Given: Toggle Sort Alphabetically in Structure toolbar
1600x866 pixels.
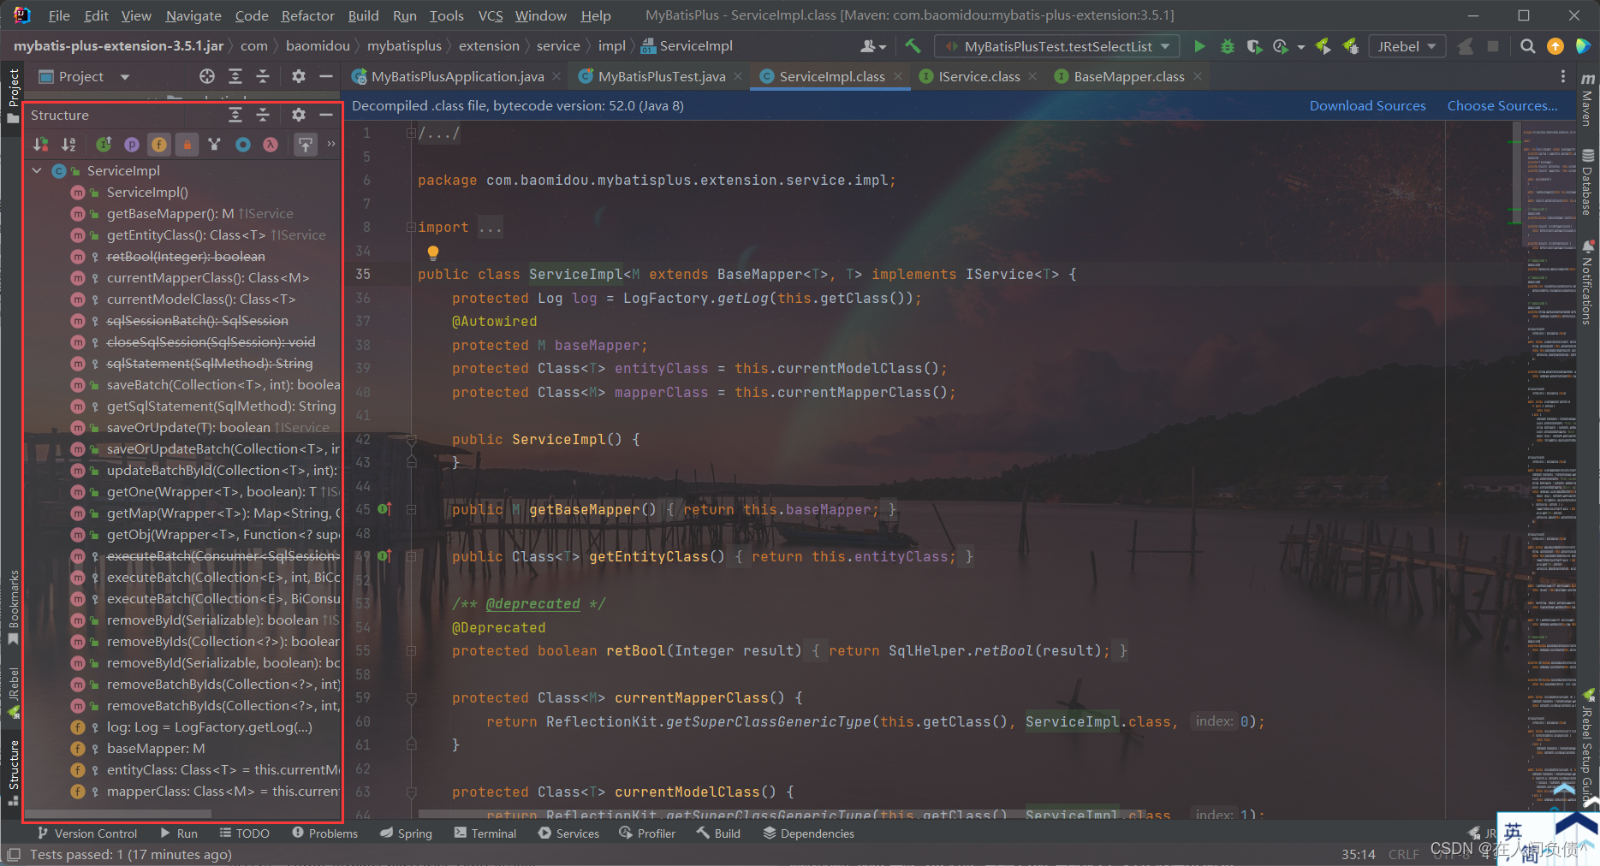Looking at the screenshot, I should tap(68, 145).
